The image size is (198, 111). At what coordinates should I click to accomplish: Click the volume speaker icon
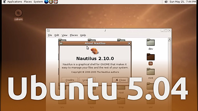coord(166,2)
